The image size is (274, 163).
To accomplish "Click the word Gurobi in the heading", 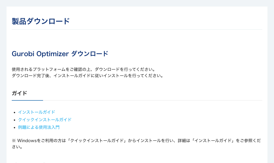I will pyautogui.click(x=23, y=54).
